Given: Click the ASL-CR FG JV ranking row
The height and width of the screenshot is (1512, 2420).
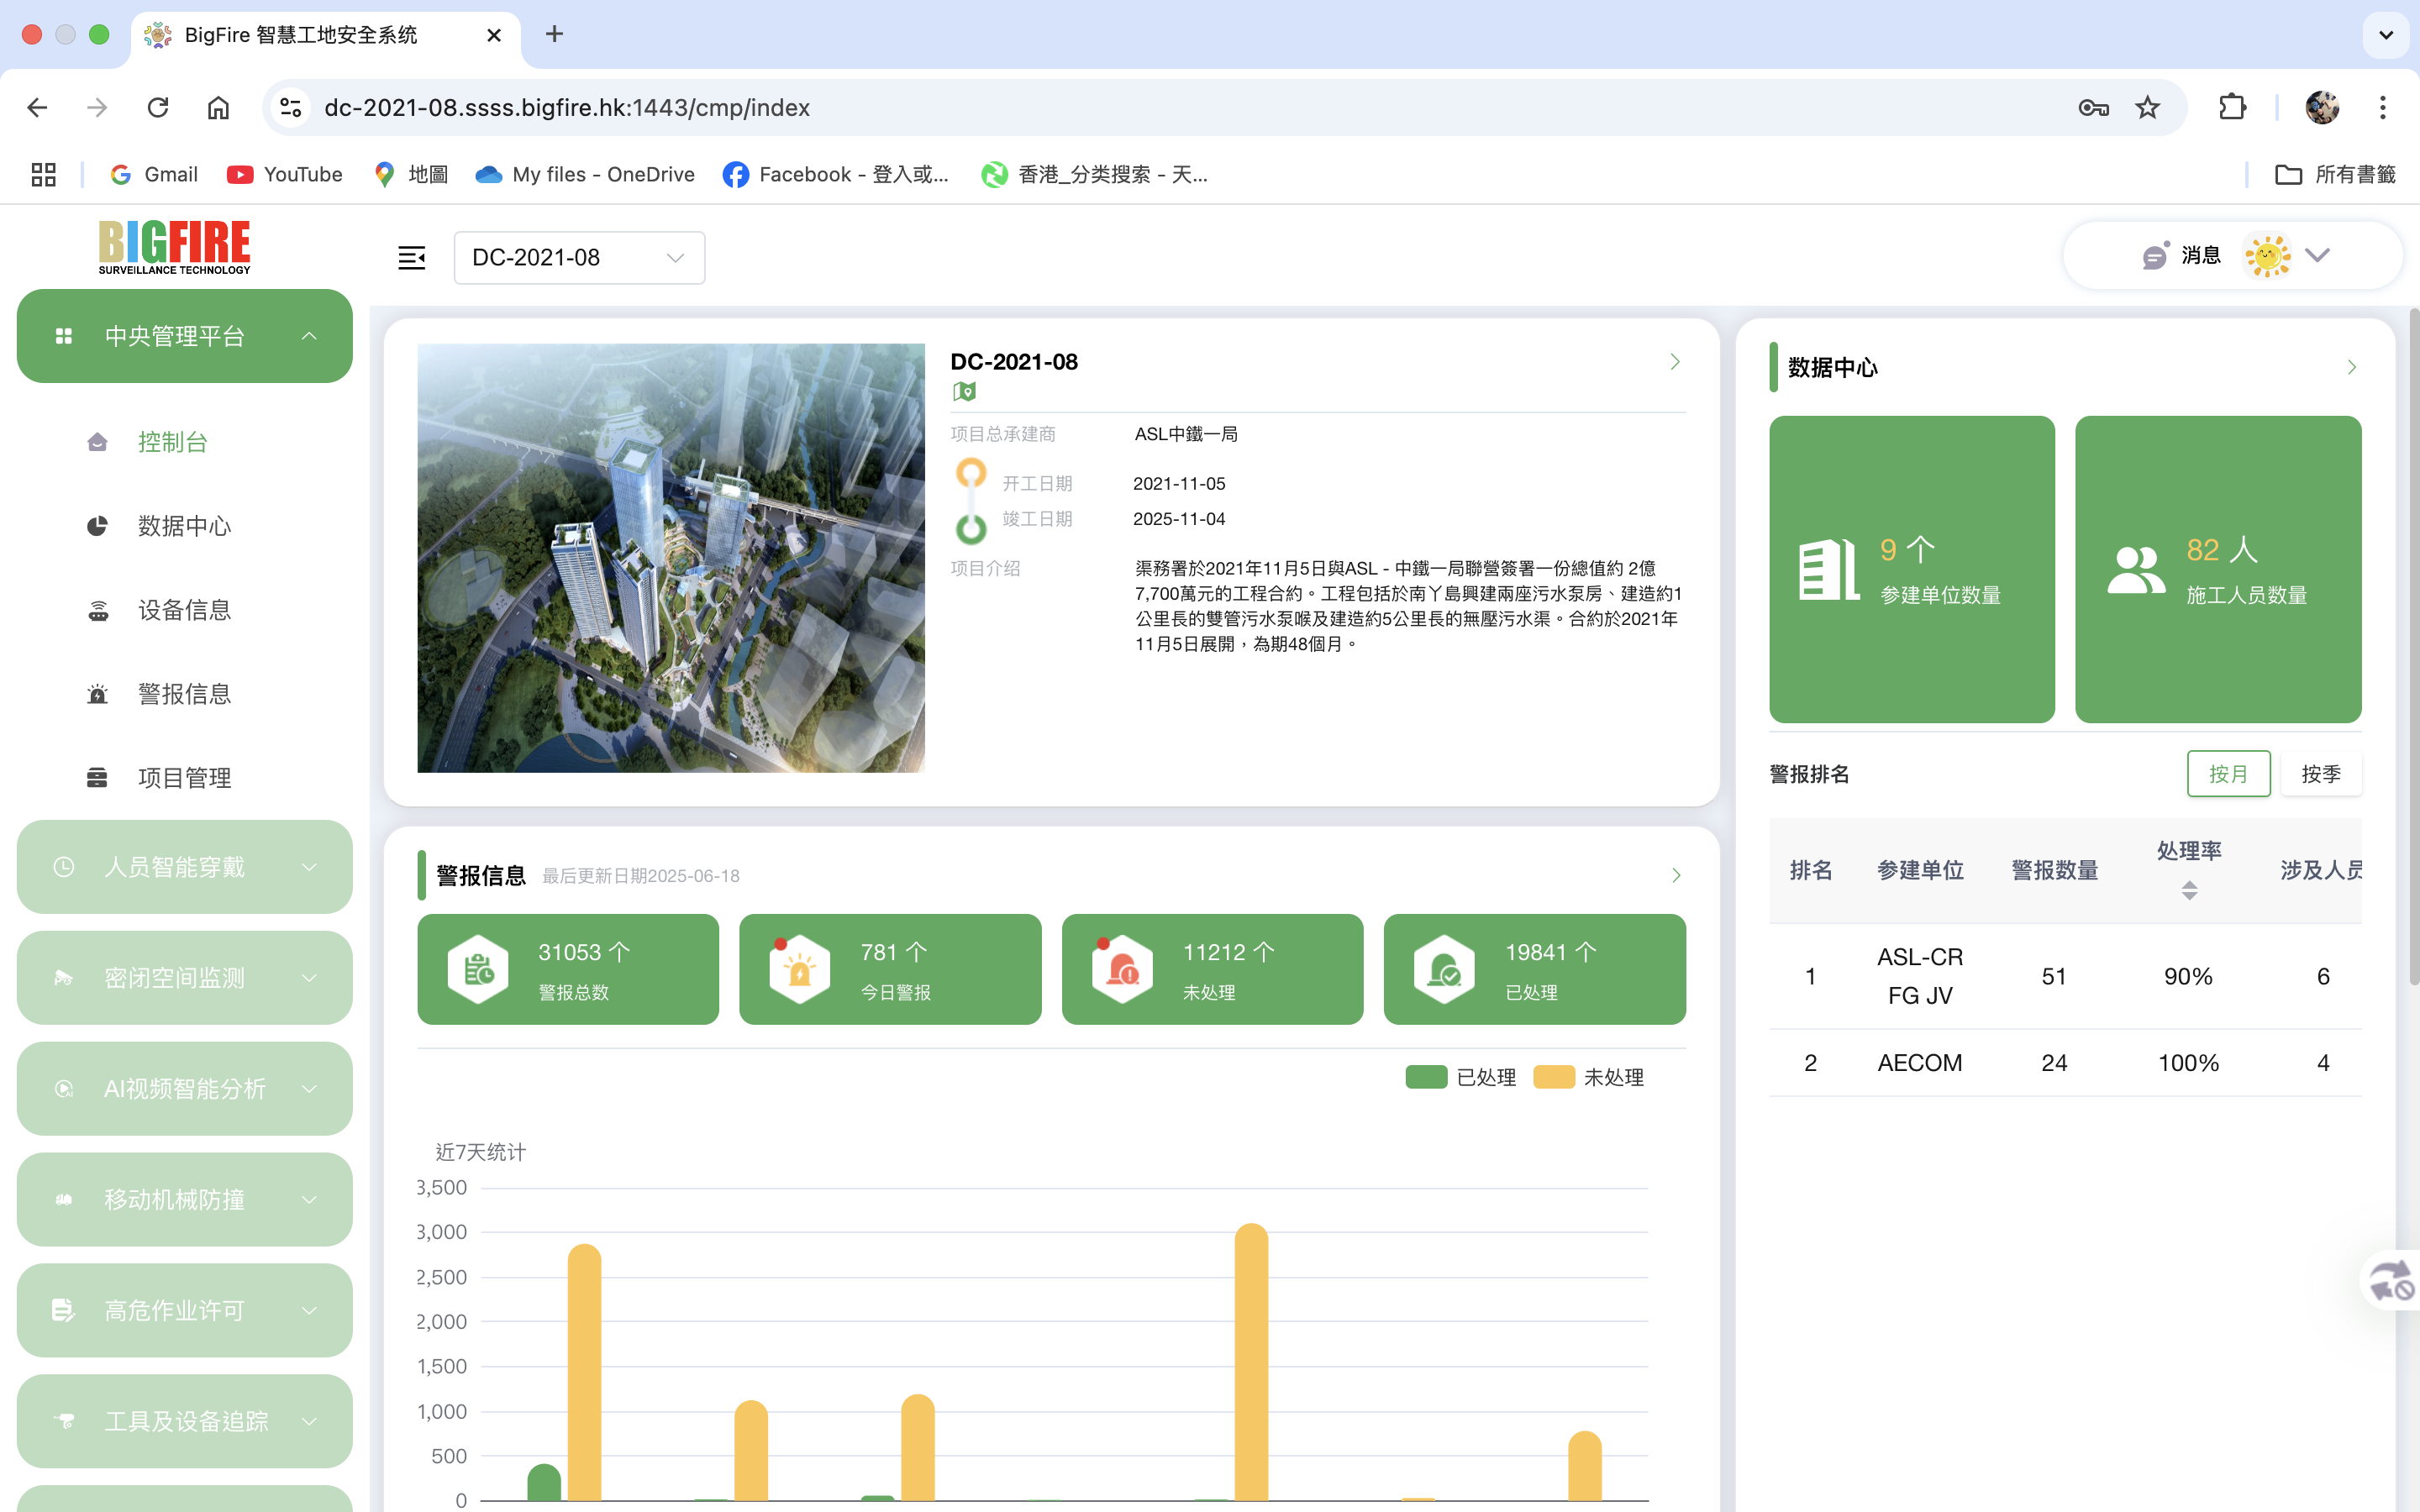Looking at the screenshot, I should pyautogui.click(x=2065, y=976).
